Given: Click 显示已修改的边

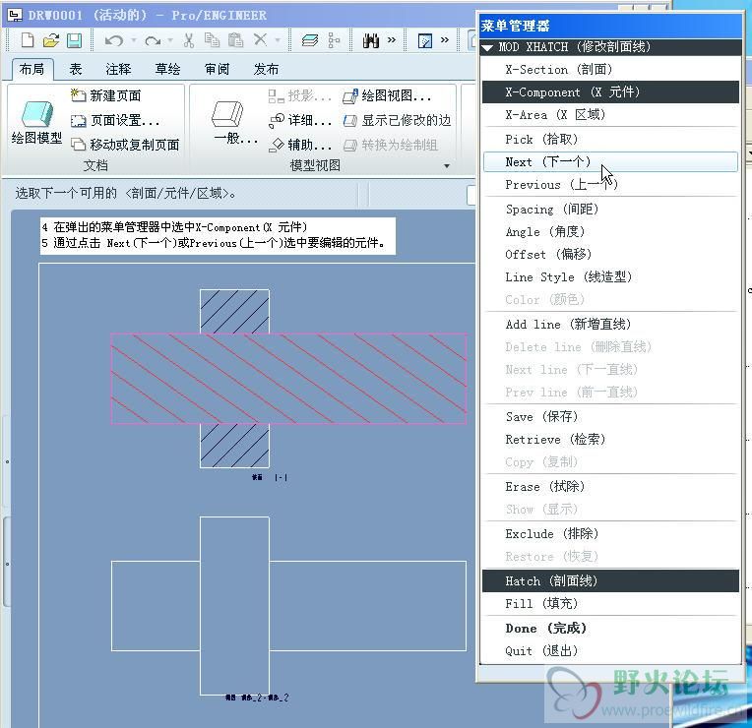Looking at the screenshot, I should tap(397, 120).
